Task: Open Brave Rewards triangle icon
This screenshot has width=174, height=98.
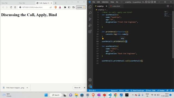Action: click(60, 7)
